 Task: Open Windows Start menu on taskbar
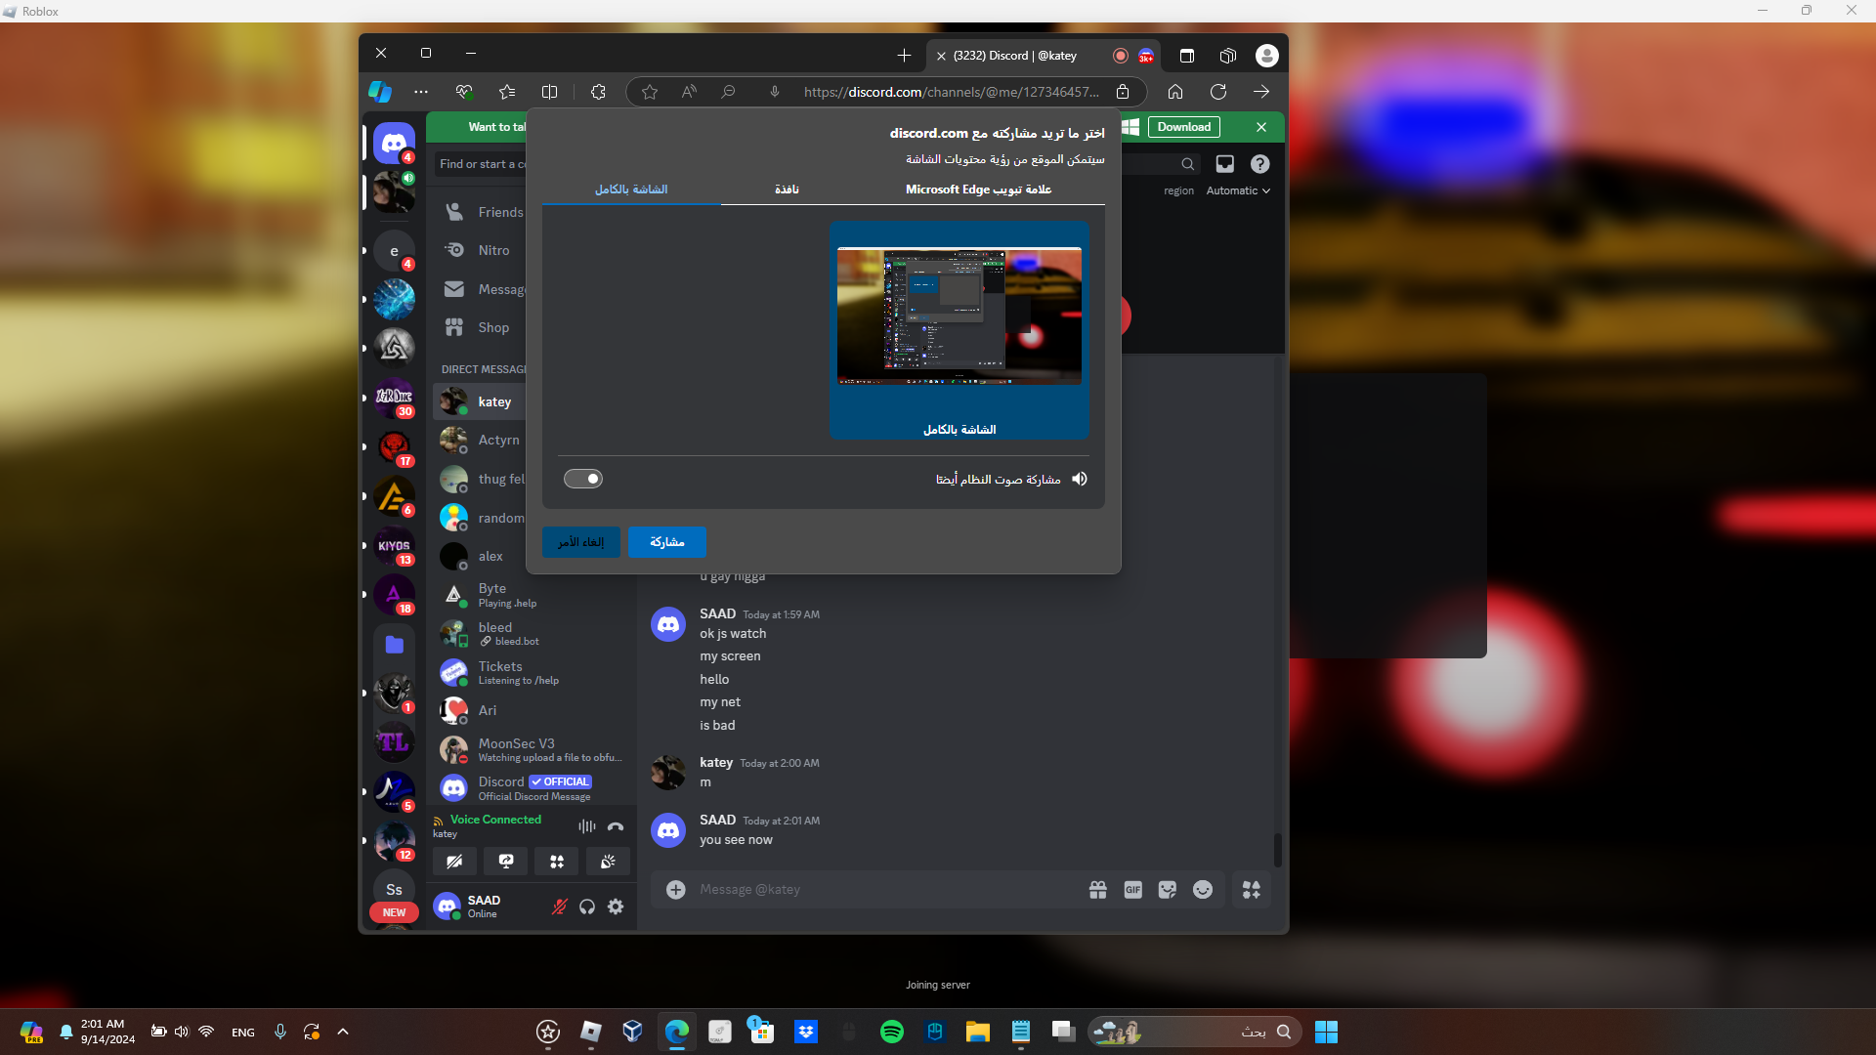pyautogui.click(x=1326, y=1032)
